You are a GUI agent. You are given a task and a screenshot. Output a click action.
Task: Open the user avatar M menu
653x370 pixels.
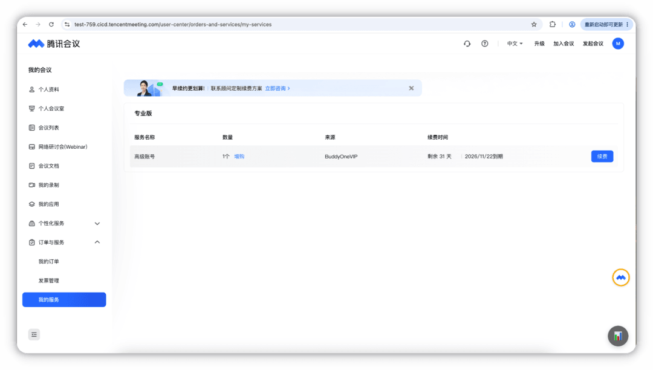(x=618, y=44)
